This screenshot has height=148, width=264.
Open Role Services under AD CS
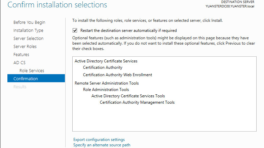(32, 71)
